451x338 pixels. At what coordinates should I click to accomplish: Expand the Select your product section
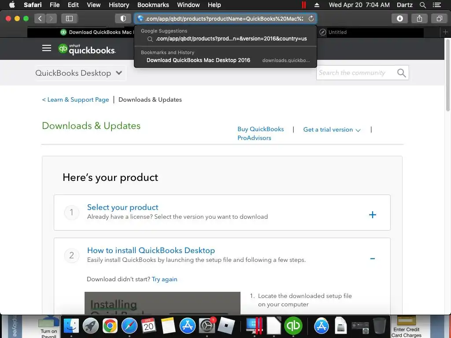pos(373,215)
